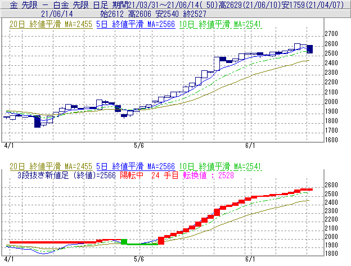Click the green block in the lower chart

(124, 242)
